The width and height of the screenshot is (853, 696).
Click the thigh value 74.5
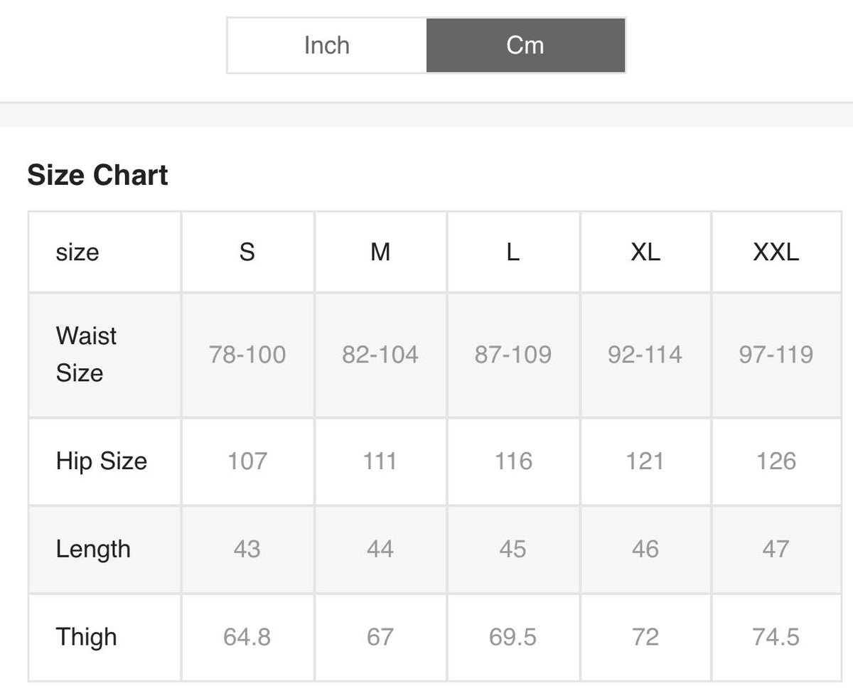click(x=776, y=637)
